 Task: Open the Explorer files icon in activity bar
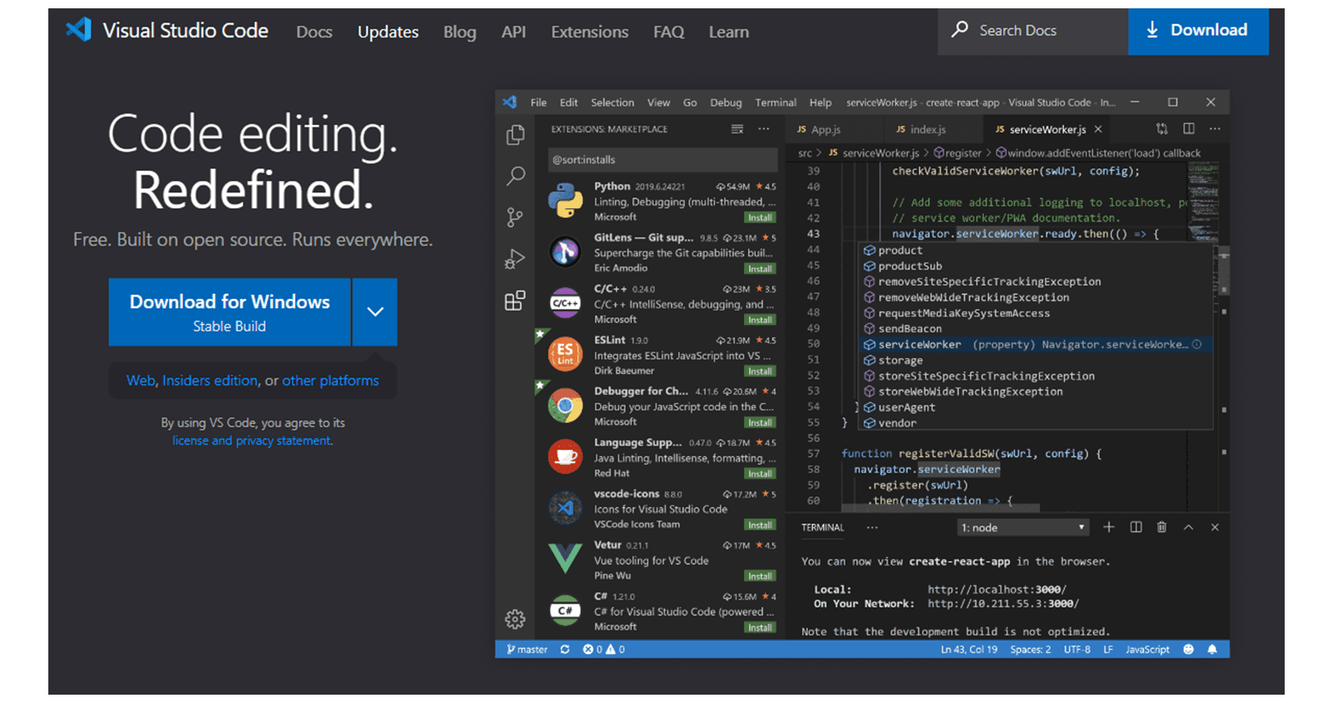516,134
